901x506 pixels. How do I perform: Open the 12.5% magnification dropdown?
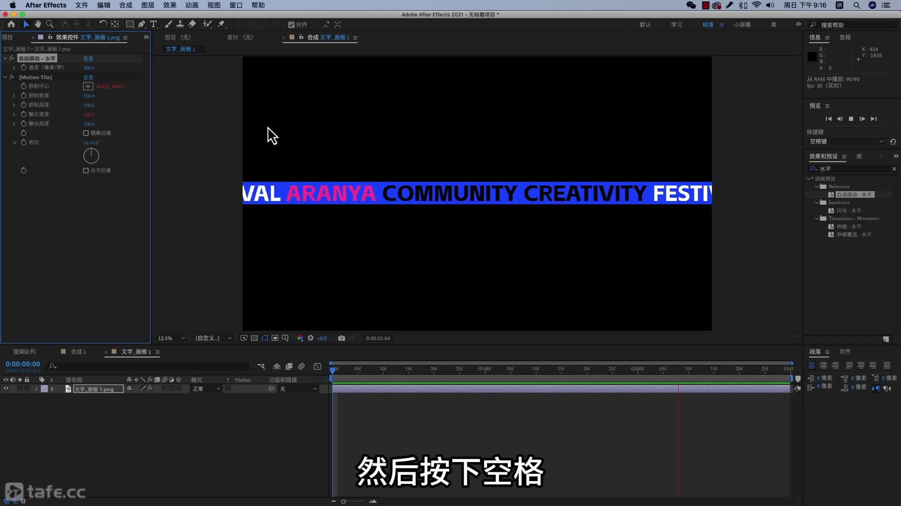point(171,338)
